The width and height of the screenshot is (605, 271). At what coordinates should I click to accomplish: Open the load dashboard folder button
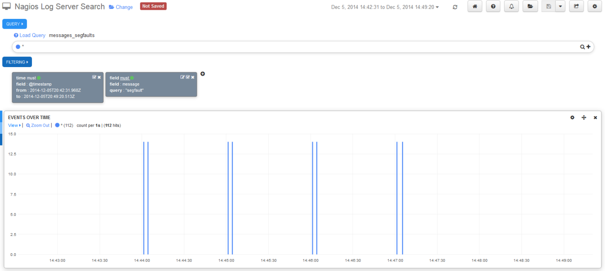530,7
